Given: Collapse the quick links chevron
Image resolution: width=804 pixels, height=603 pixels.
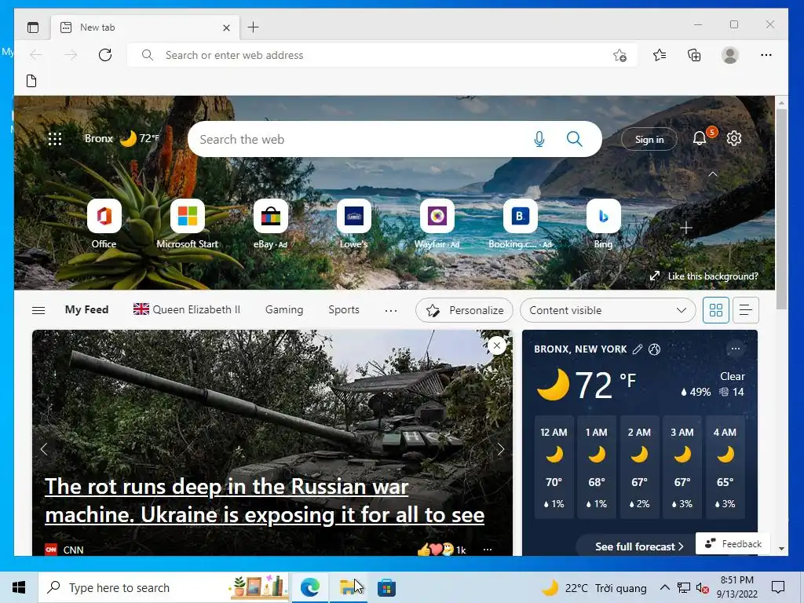Looking at the screenshot, I should coord(713,174).
